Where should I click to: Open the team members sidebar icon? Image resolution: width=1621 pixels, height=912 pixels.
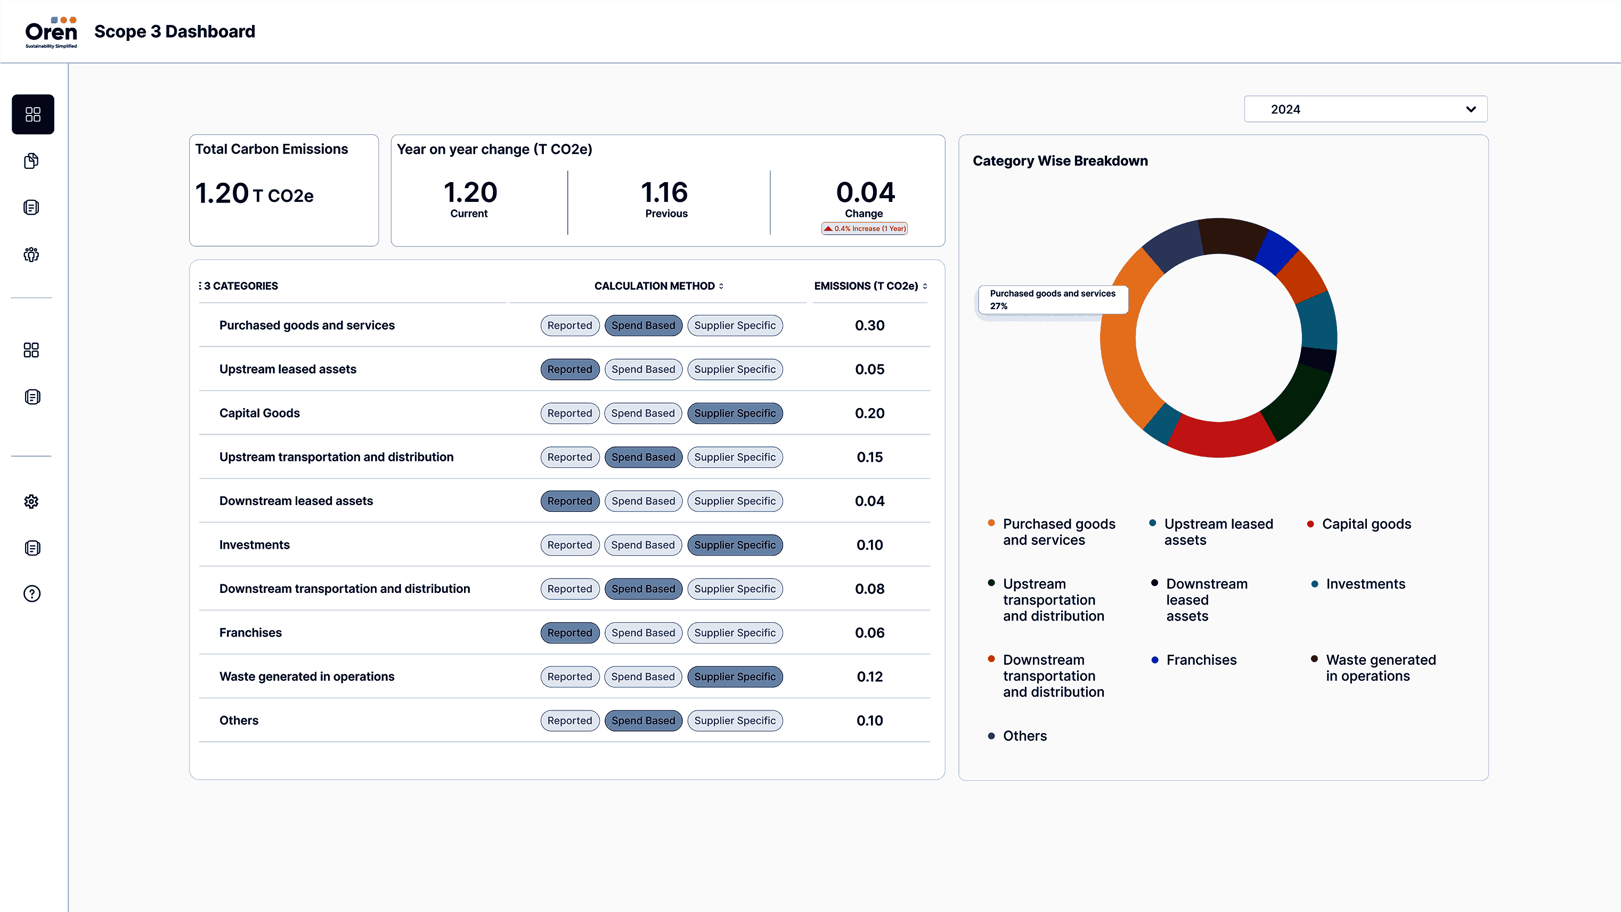(x=31, y=254)
